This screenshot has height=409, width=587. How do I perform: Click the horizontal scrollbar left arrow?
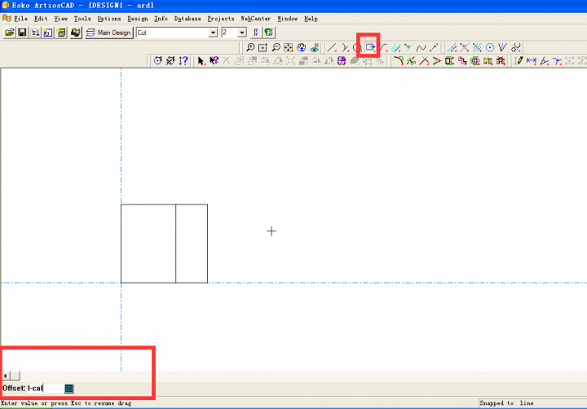coord(6,375)
